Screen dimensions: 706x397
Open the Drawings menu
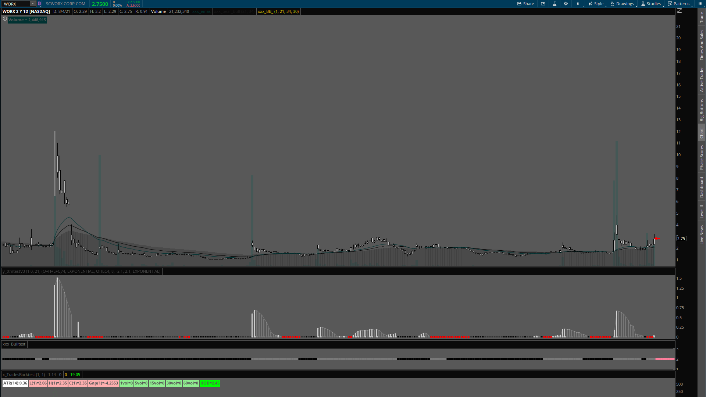point(622,4)
